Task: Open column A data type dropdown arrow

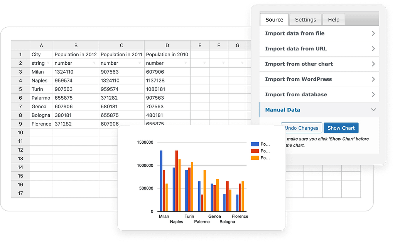Action: point(49,64)
